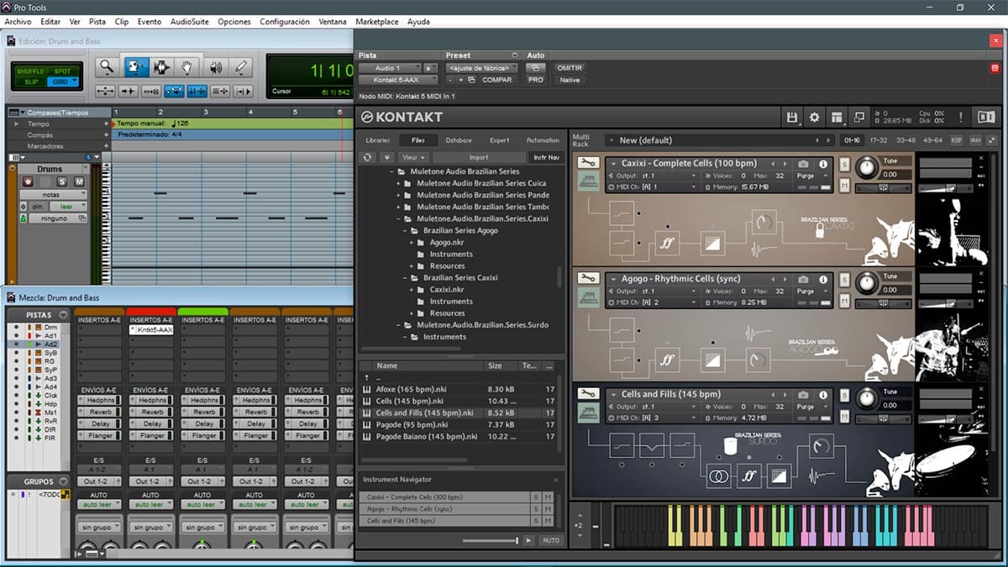1008x567 pixels.
Task: Show the info icon on Caxixi instrument header
Action: 823,164
